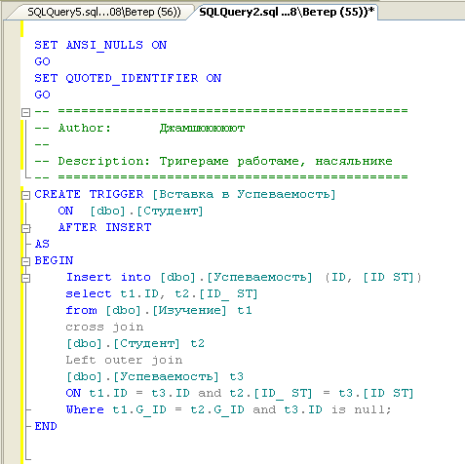
Task: Switch to the SQLQuery5.sql tab
Action: click(x=103, y=13)
